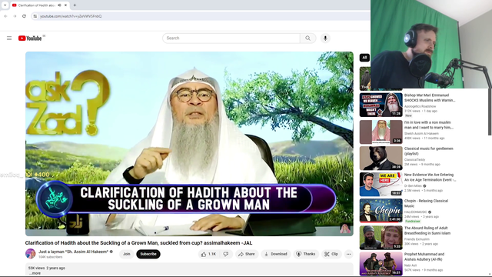Click into the YouTube search field
492x277 pixels.
(x=231, y=38)
